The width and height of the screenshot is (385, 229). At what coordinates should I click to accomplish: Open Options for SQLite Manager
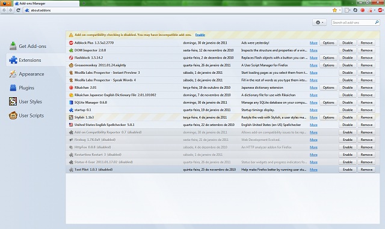[328, 103]
